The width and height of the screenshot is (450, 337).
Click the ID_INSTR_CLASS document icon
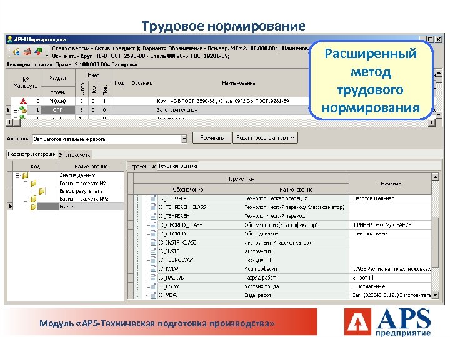click(153, 243)
